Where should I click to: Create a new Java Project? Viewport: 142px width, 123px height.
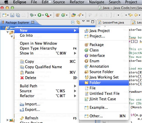click(x=104, y=31)
